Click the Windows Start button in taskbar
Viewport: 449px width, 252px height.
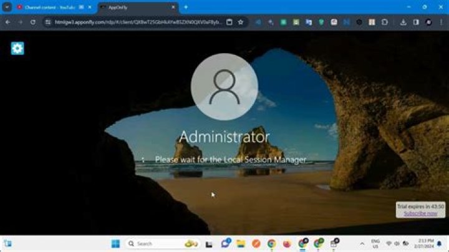click(x=115, y=243)
